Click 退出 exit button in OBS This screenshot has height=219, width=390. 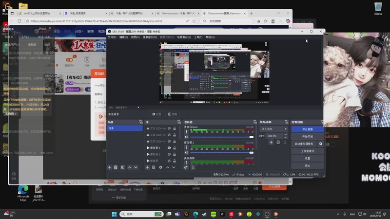(x=308, y=165)
